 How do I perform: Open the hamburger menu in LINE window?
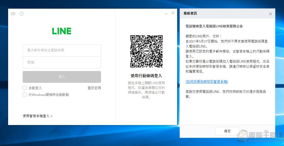13,14
